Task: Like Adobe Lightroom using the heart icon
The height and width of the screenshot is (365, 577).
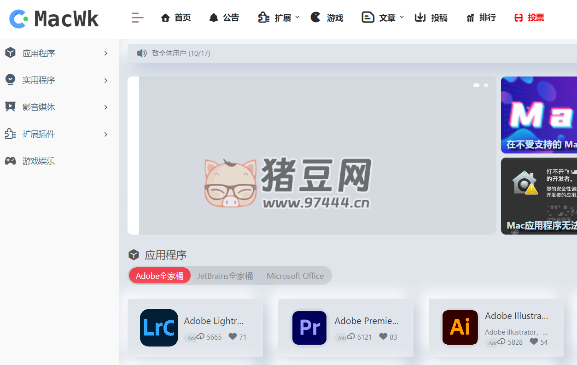Action: coord(233,337)
